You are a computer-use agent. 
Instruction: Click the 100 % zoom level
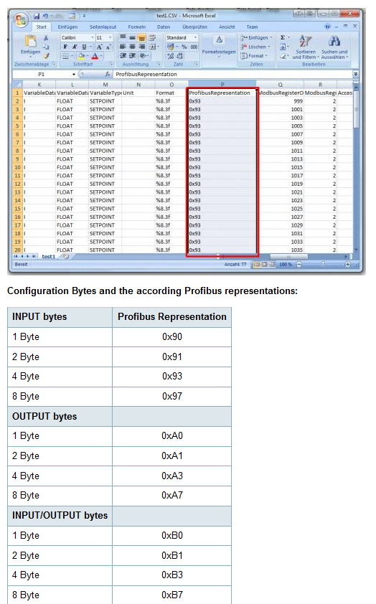click(x=286, y=265)
